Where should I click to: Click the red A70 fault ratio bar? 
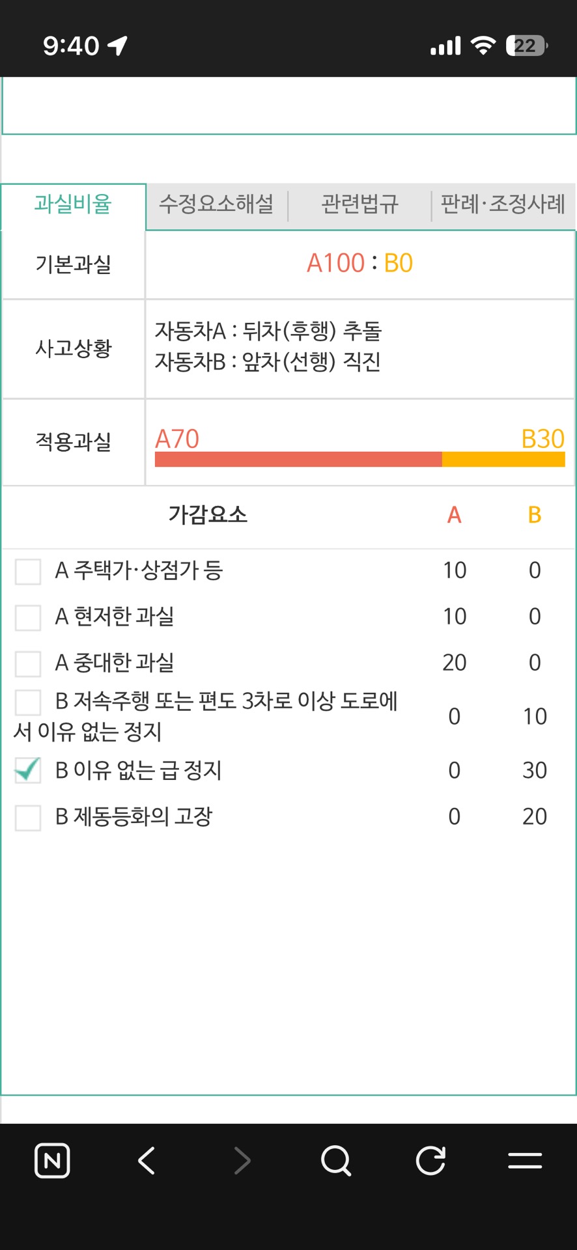298,459
